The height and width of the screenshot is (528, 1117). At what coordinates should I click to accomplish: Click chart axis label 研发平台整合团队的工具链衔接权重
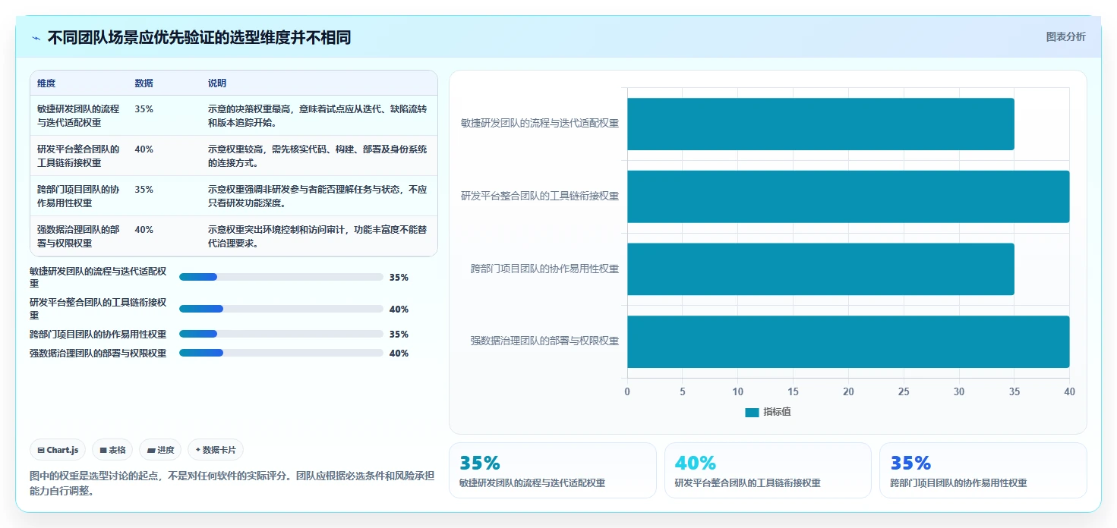click(540, 196)
